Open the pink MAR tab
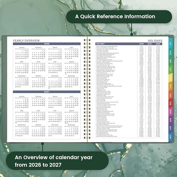Viewport: 177px width, 177px height. [x=170, y=111]
